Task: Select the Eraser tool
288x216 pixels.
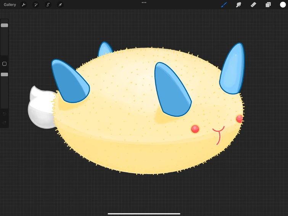Action: coord(253,5)
